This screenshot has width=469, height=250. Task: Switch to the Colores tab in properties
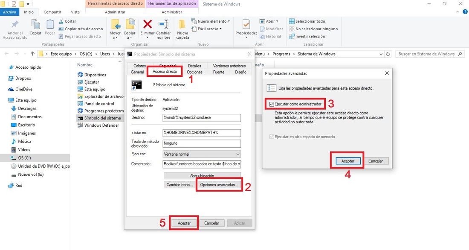[140, 66]
